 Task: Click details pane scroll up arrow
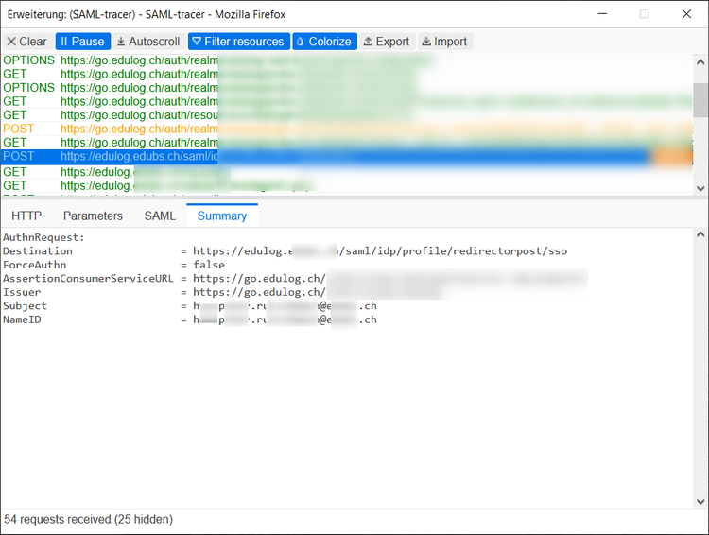(700, 234)
